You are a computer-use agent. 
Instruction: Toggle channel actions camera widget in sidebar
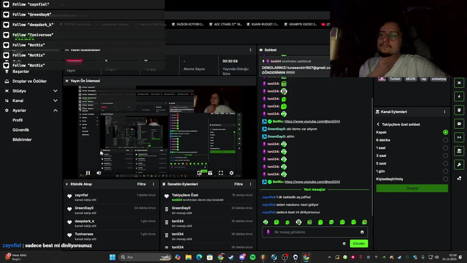459,151
